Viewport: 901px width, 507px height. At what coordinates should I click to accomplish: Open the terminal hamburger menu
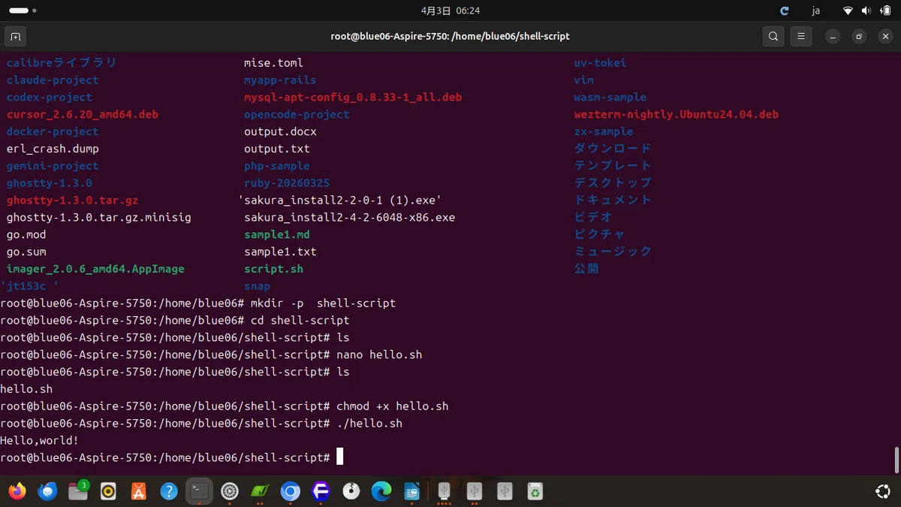(801, 36)
